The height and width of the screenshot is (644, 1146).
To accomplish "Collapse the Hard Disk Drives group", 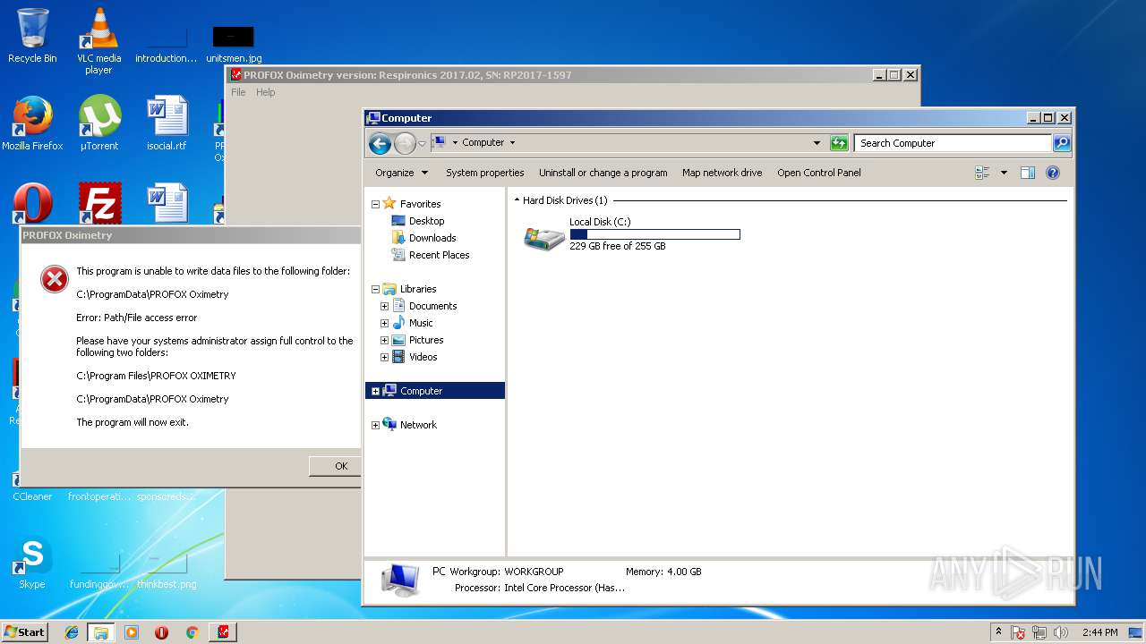I will point(517,200).
